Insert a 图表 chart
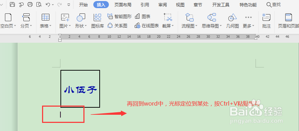 coord(143,16)
